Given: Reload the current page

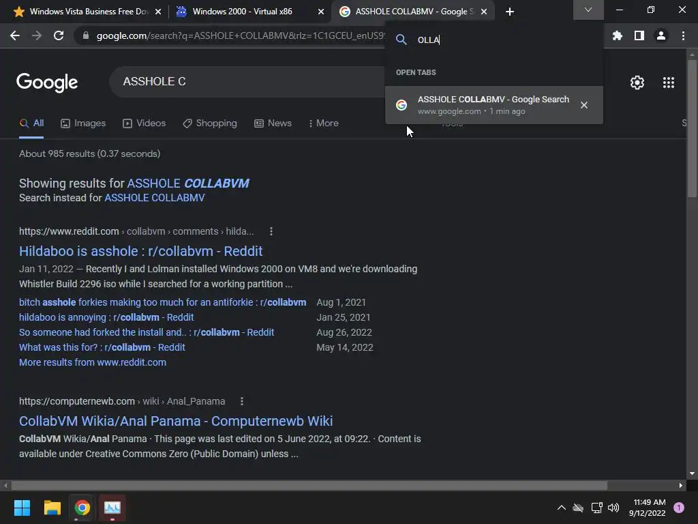Looking at the screenshot, I should 59,35.
